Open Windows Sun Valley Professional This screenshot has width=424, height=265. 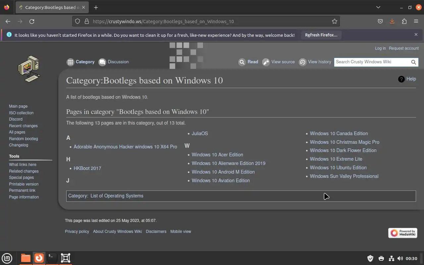(344, 176)
